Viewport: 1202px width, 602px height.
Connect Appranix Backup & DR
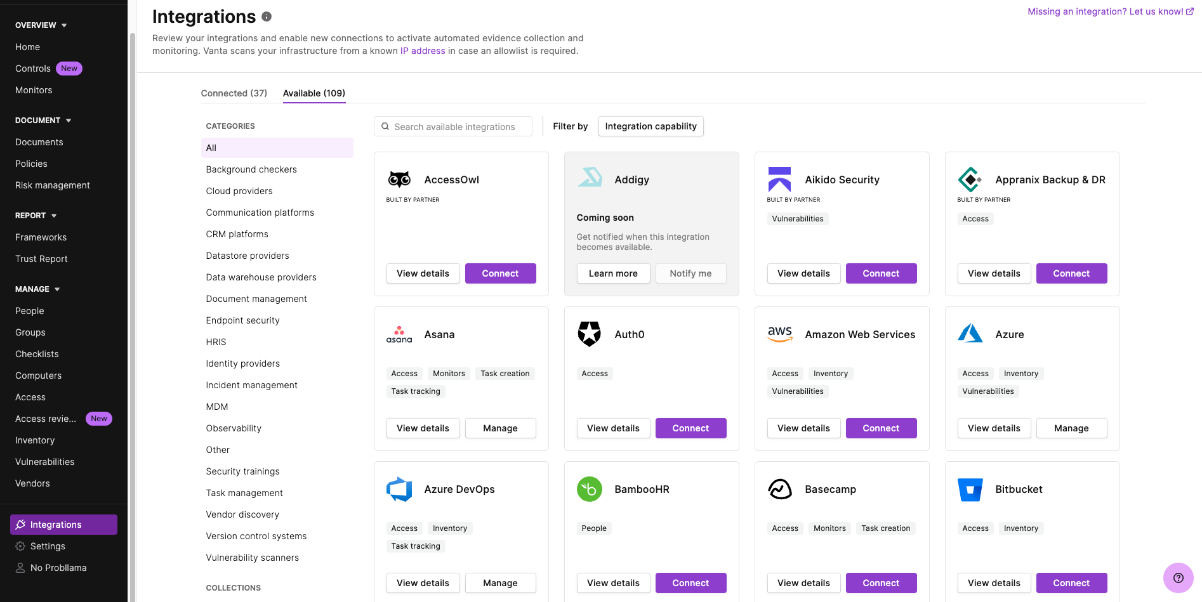coord(1071,273)
